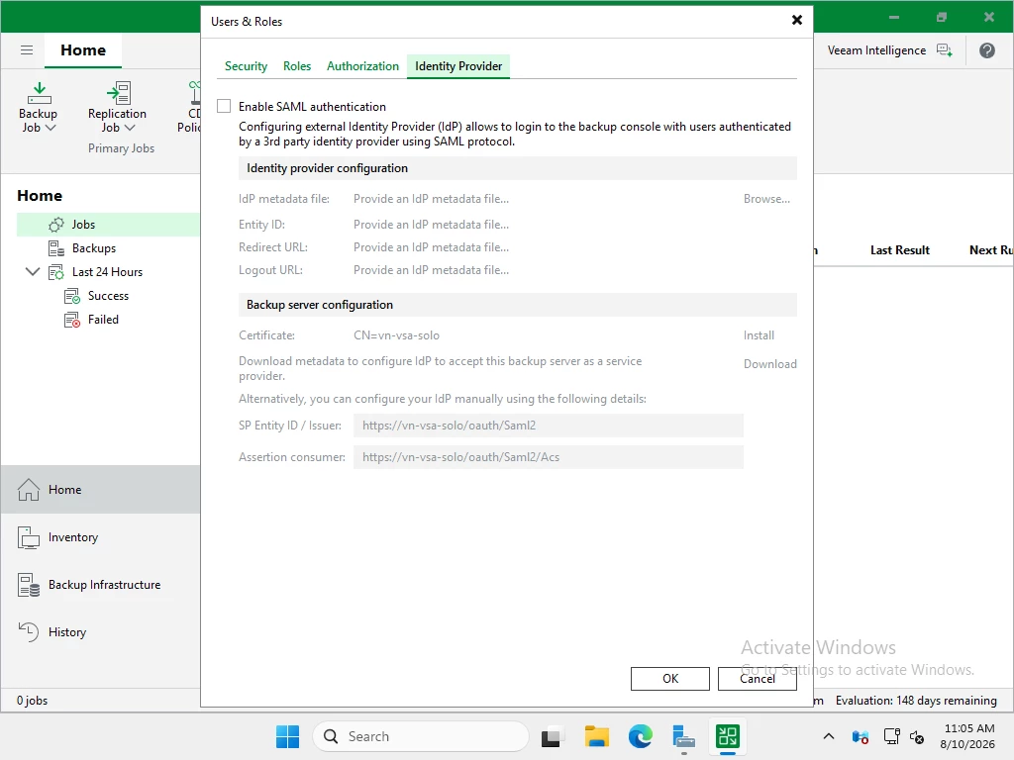Click the History clock icon
1014x760 pixels.
pyautogui.click(x=29, y=631)
